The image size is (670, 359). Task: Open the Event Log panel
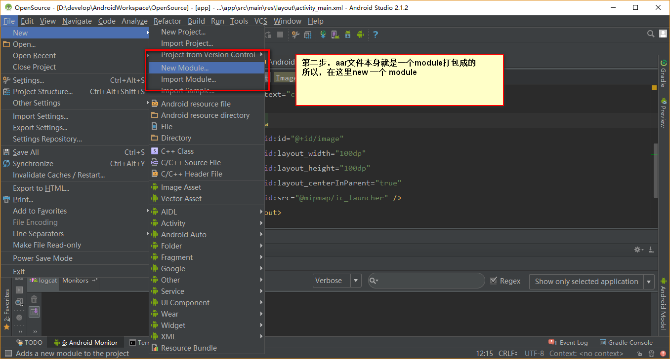pos(568,343)
